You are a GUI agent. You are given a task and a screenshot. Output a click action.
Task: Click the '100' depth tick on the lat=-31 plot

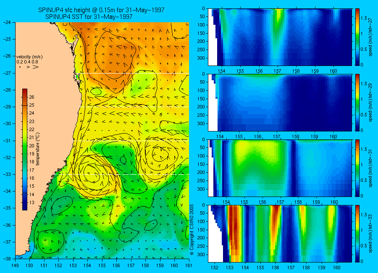(x=202, y=156)
